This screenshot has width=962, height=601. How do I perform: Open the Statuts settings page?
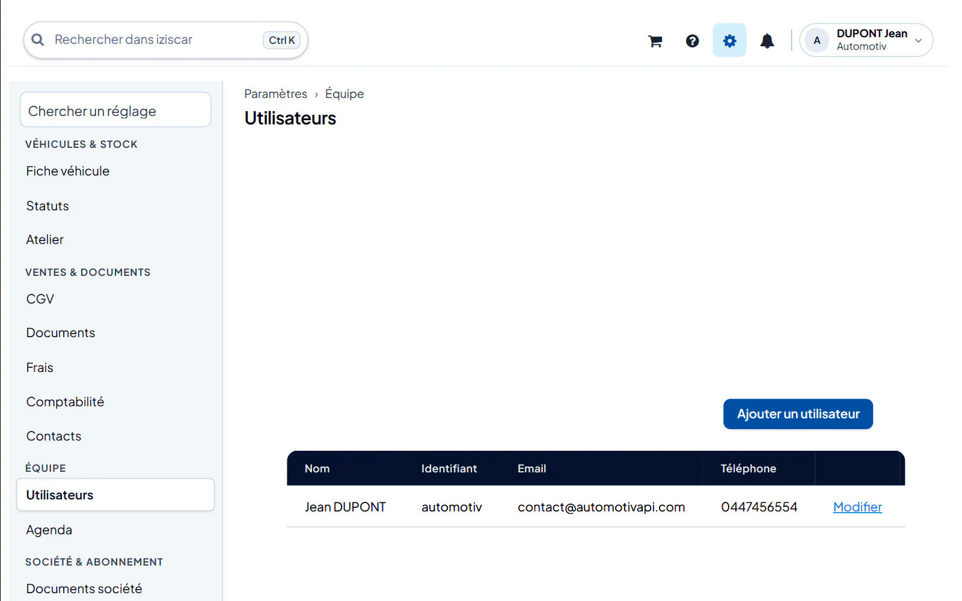[x=47, y=206]
